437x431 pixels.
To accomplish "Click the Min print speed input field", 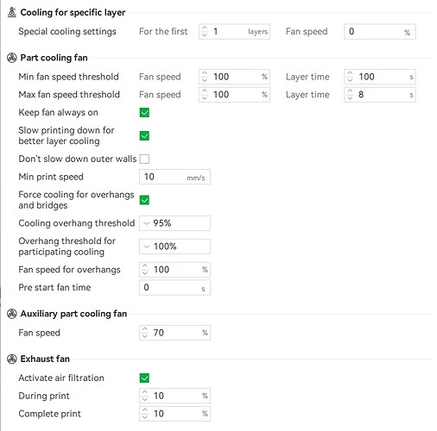I will click(174, 177).
